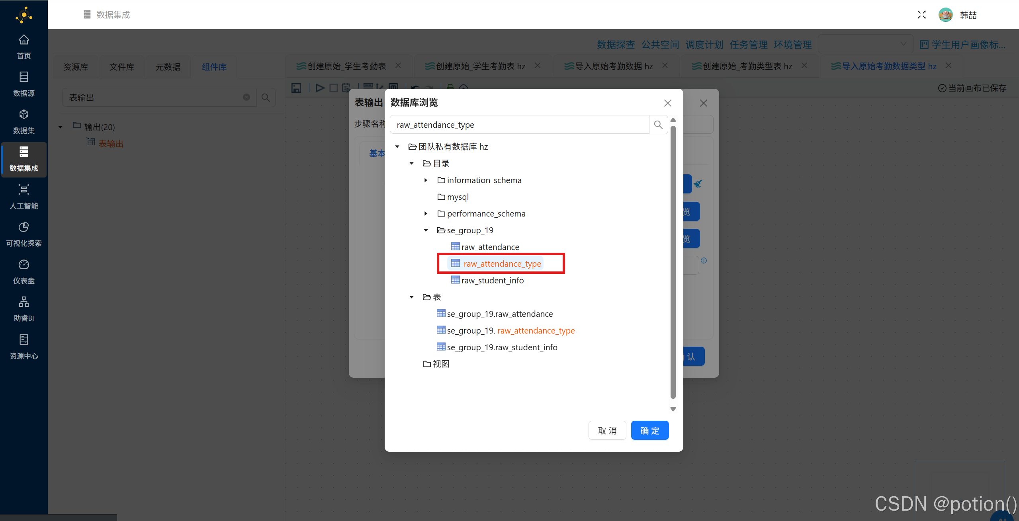Click the scrollbar up arrow in database browser
This screenshot has height=521, width=1019.
[673, 120]
